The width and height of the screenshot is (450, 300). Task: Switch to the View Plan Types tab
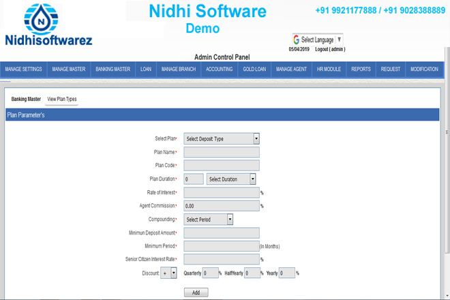tap(61, 99)
